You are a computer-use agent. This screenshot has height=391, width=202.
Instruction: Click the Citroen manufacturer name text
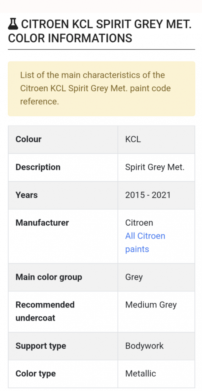(139, 223)
